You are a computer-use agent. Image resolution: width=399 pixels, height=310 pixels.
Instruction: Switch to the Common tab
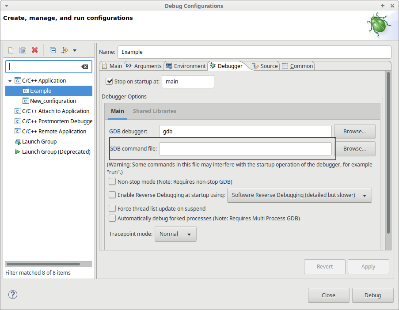coord(297,66)
